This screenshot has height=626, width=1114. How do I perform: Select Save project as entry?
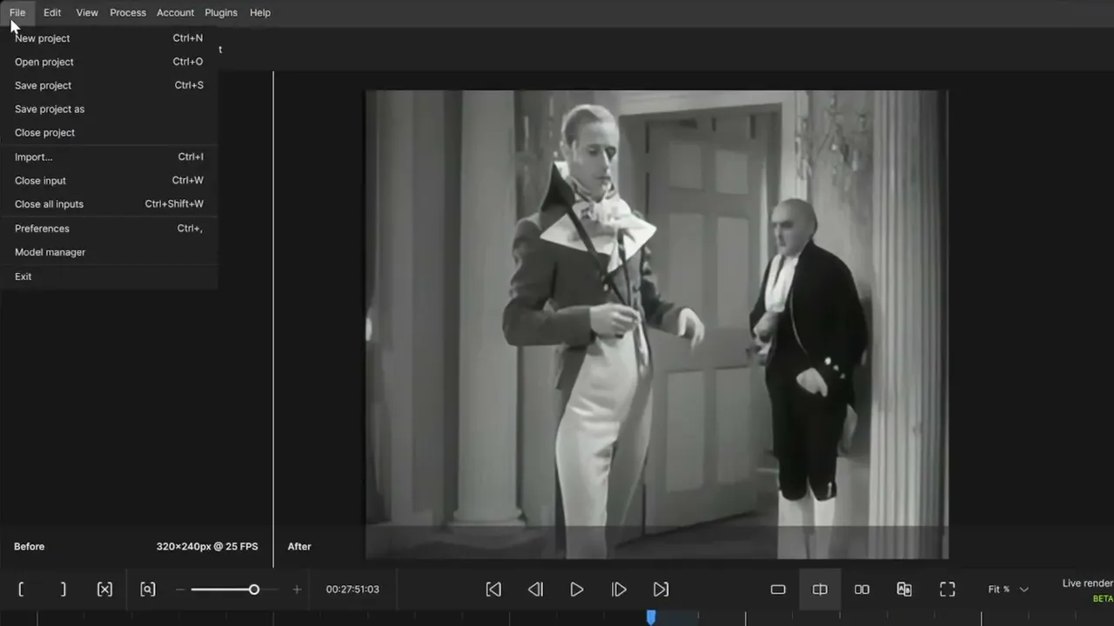coord(109,109)
